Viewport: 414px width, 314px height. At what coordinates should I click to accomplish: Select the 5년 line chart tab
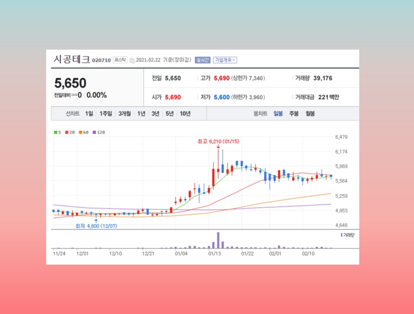click(x=170, y=114)
